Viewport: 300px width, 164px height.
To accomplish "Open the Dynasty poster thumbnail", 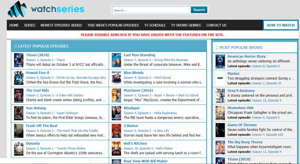I will pos(19,149).
